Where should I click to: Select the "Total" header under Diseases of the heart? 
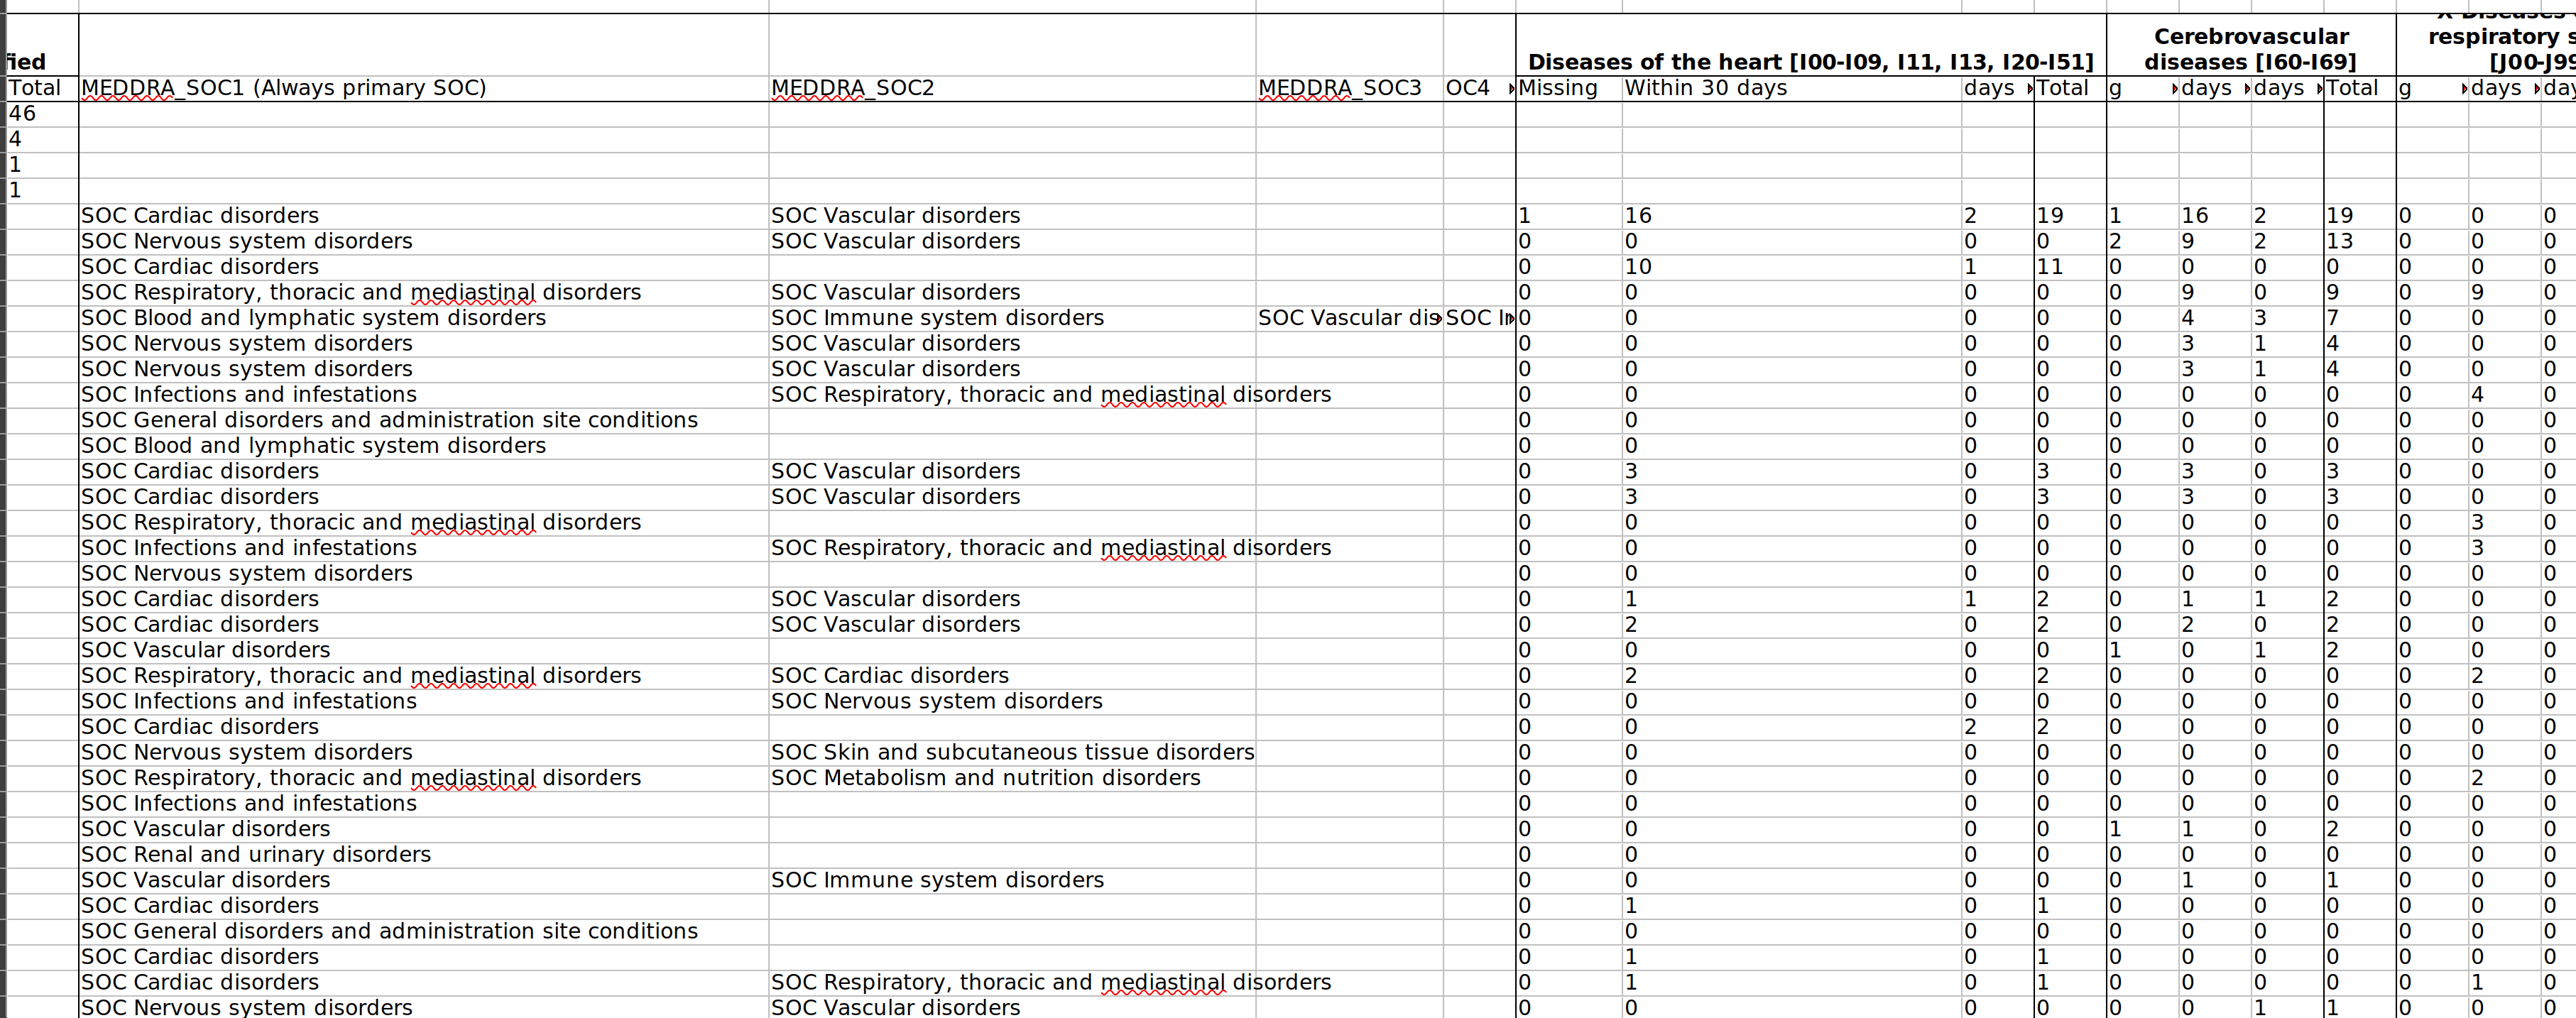[x=2070, y=88]
